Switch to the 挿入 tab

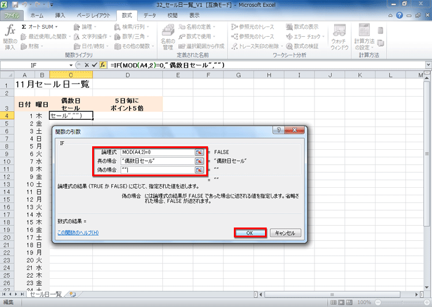pos(60,16)
